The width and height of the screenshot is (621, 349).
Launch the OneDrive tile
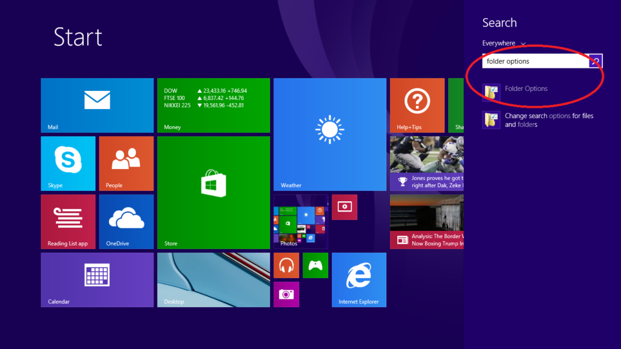pos(126,222)
